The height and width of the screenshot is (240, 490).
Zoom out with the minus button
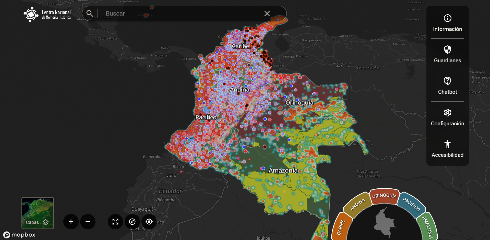(88, 222)
